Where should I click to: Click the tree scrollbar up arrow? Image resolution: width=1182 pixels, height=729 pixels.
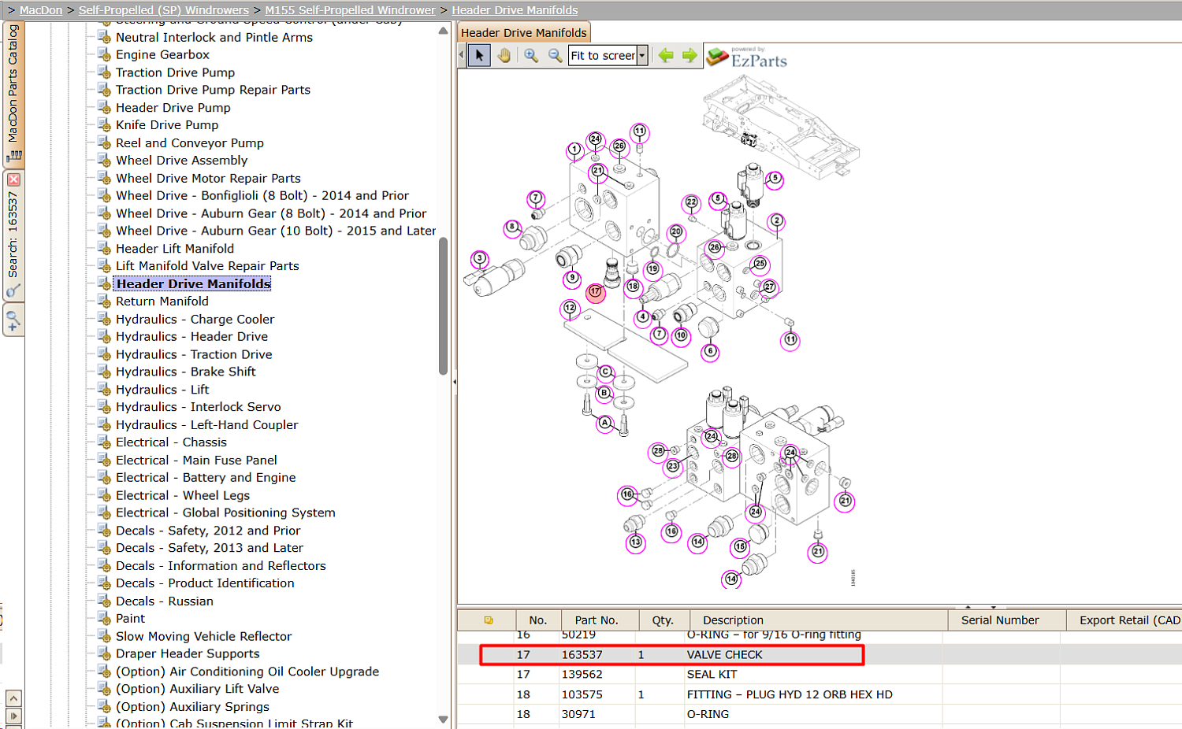tap(443, 31)
